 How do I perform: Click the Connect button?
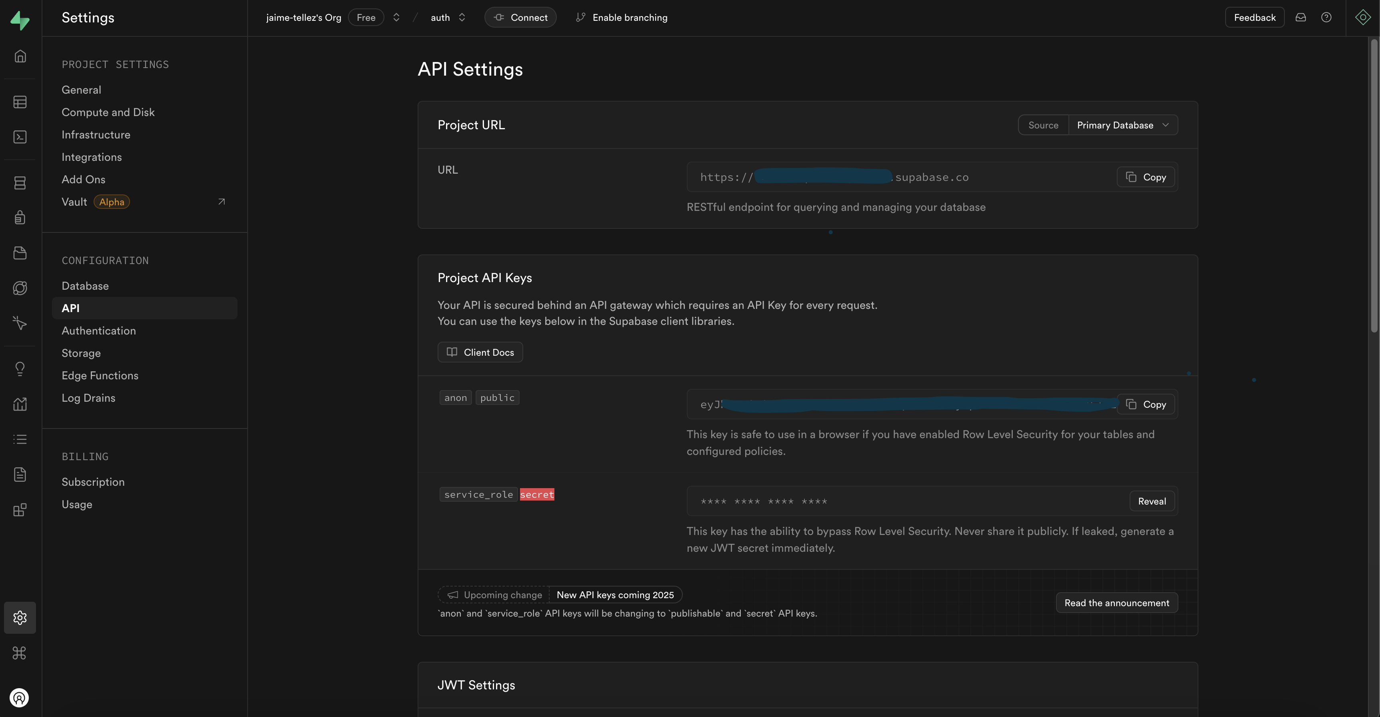(520, 18)
